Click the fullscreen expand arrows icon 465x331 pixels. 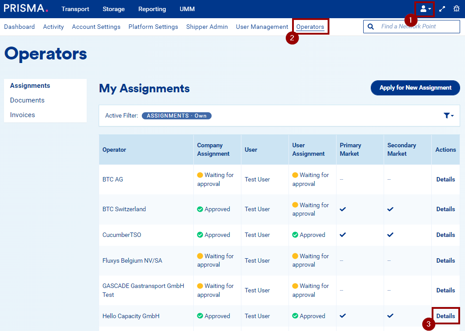(442, 9)
